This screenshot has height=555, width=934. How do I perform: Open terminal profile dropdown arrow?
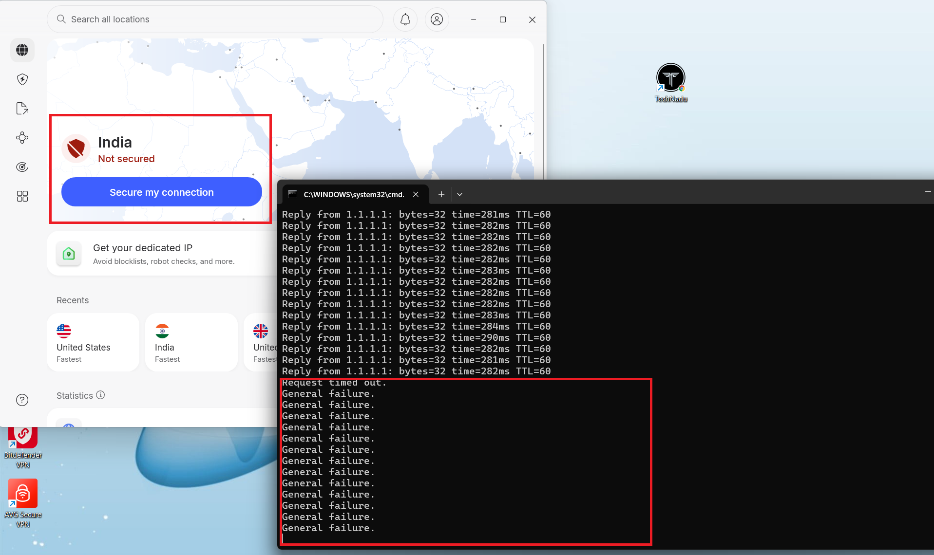click(459, 194)
